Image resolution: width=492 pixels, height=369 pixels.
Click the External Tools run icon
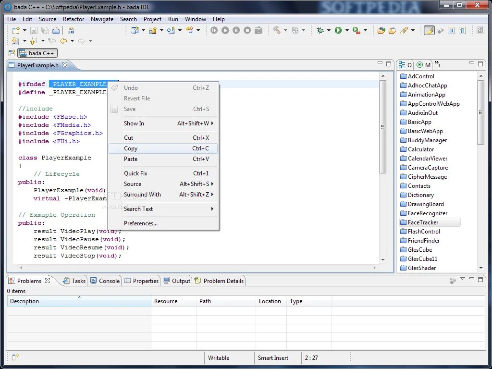pyautogui.click(x=356, y=30)
